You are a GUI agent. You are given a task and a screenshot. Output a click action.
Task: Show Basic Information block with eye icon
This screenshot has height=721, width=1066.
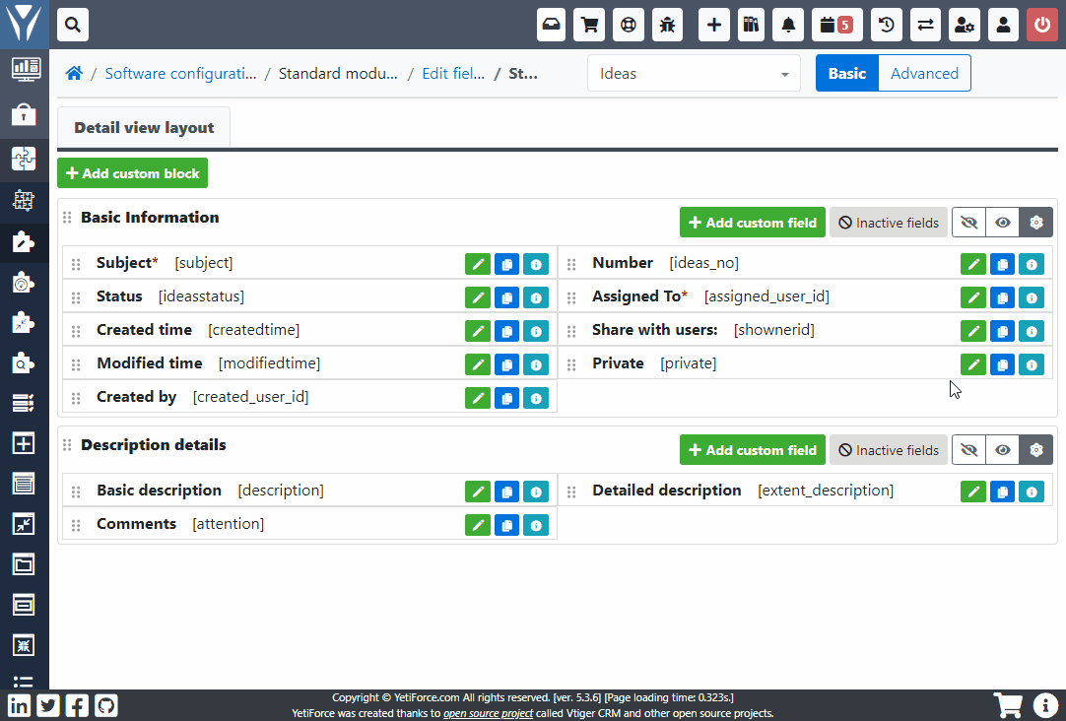click(x=1002, y=223)
